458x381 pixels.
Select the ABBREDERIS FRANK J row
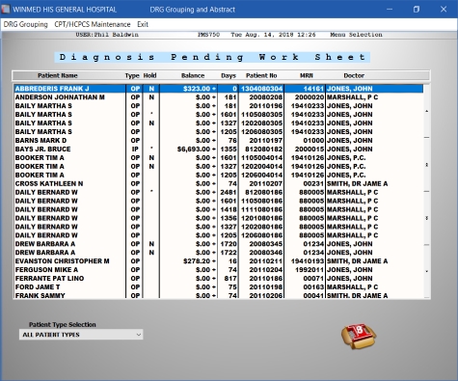pyautogui.click(x=219, y=89)
